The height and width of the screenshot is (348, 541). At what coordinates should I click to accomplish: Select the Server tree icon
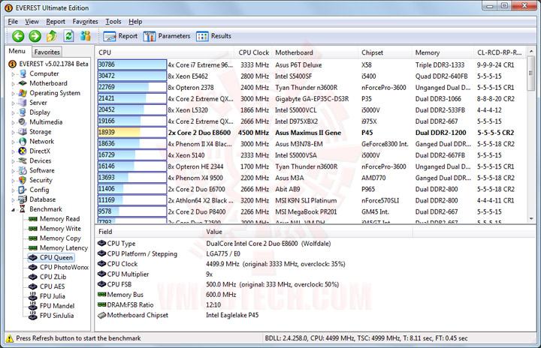pyautogui.click(x=23, y=103)
